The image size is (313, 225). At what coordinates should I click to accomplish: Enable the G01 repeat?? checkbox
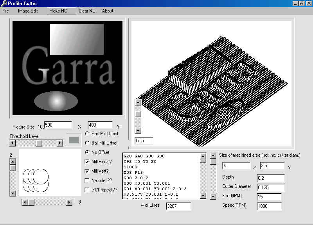tap(87, 190)
